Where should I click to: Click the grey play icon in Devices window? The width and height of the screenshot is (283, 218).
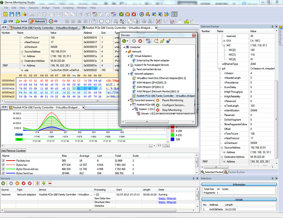[134, 41]
